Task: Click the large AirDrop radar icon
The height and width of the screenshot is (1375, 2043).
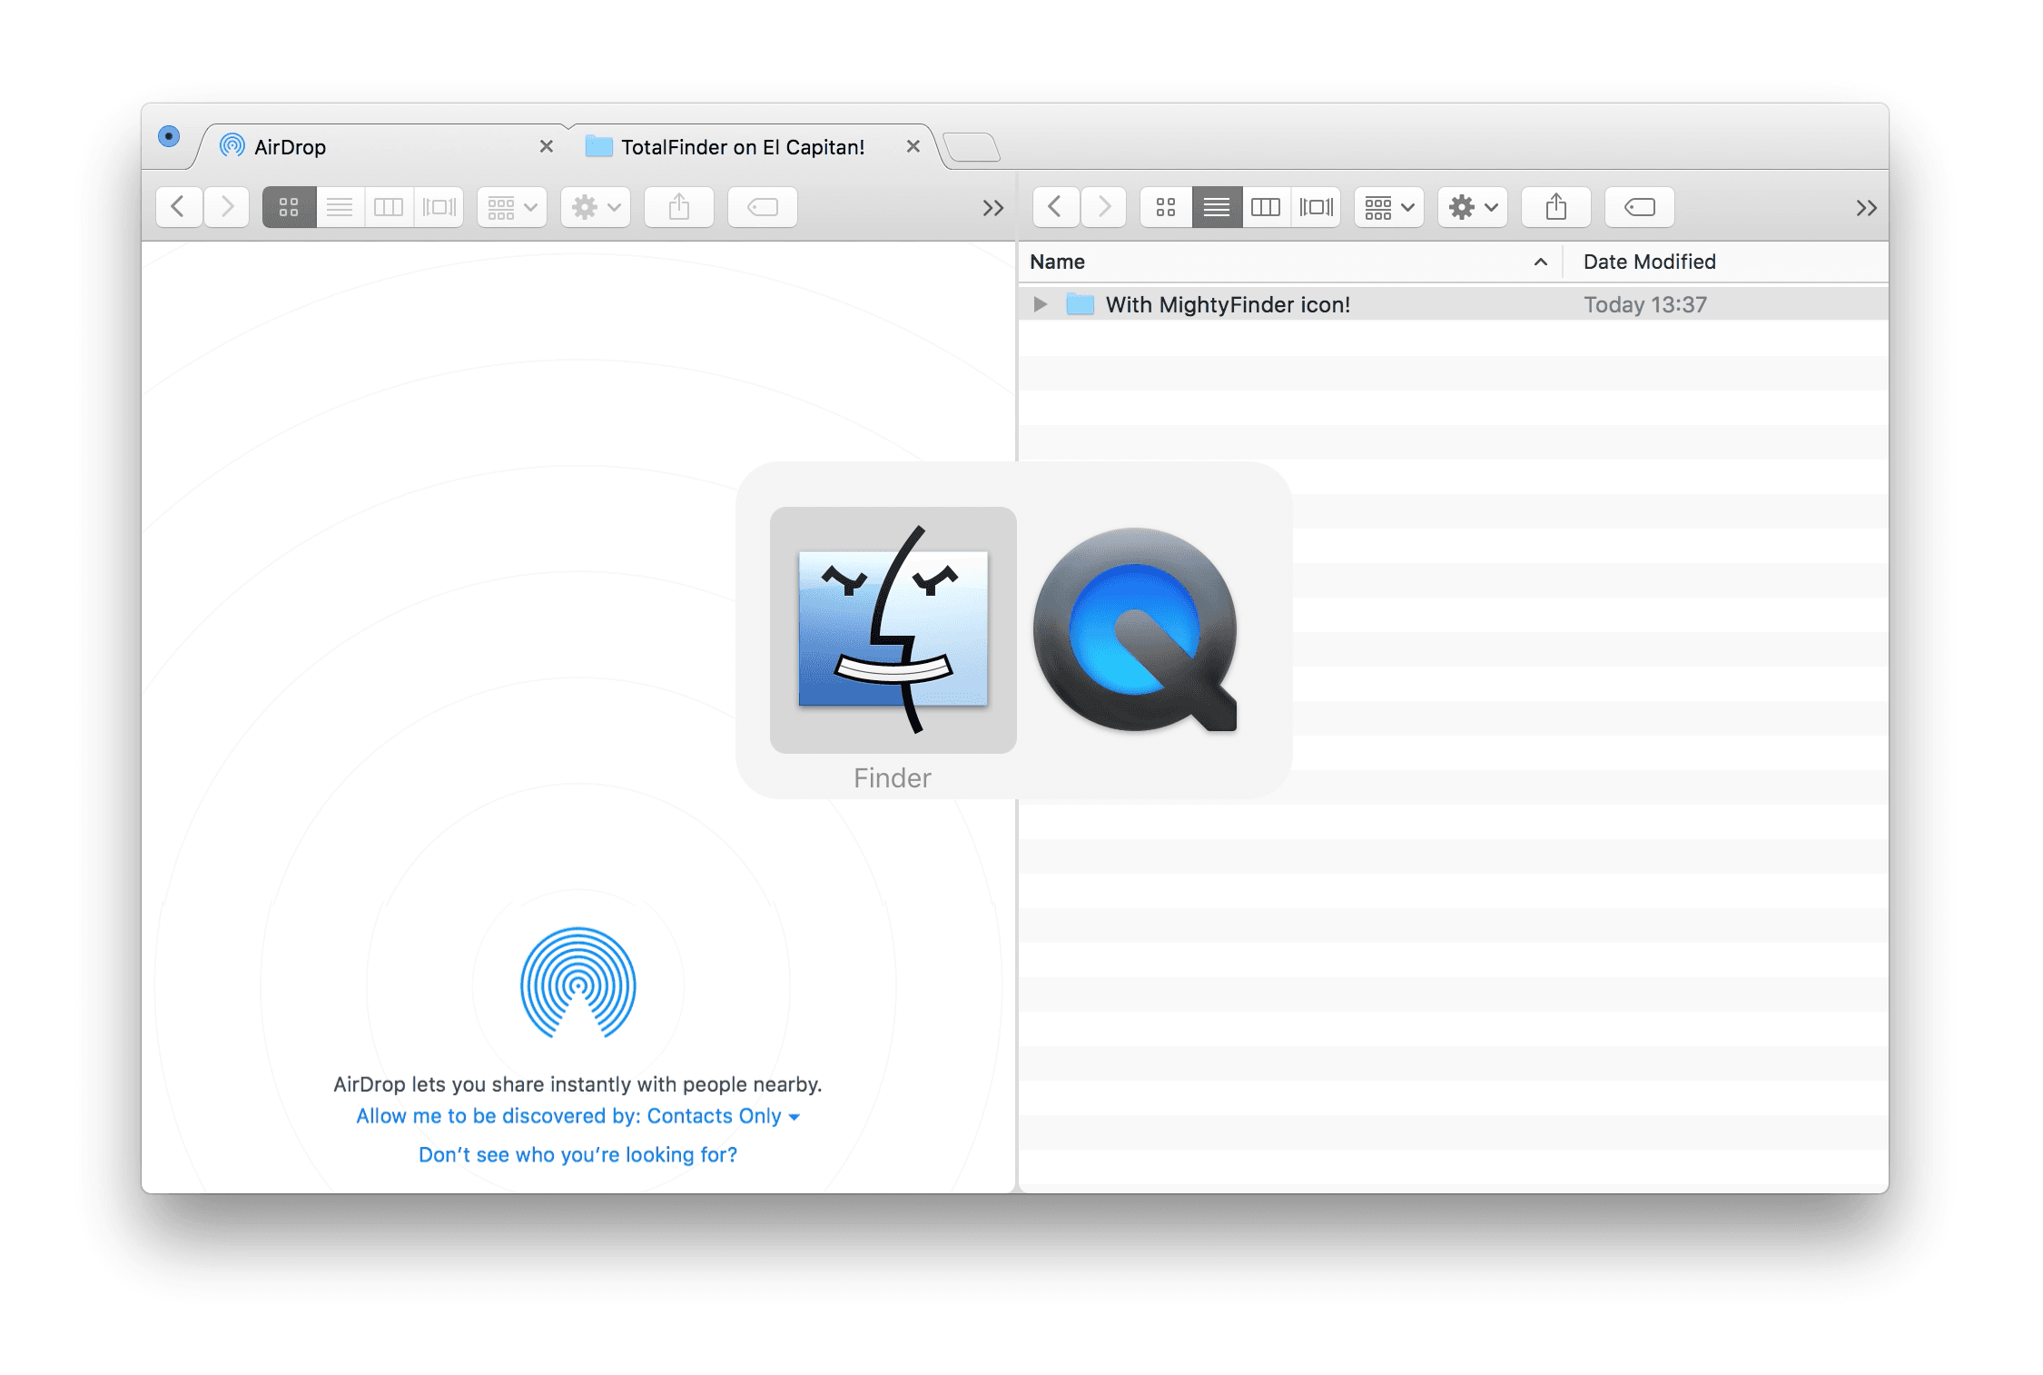Action: [x=578, y=984]
